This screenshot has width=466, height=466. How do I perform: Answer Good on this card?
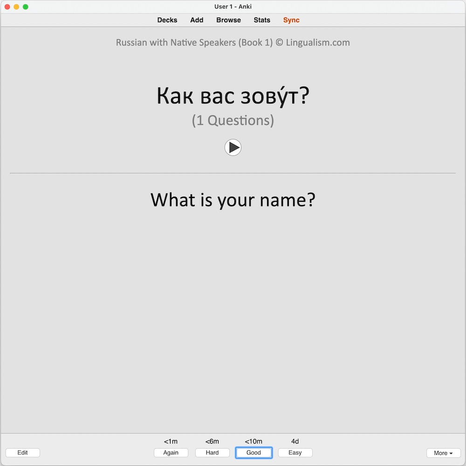[254, 452]
